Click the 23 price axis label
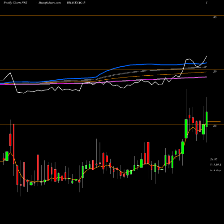Viewport: 224px width, 224px height. pos(215,126)
